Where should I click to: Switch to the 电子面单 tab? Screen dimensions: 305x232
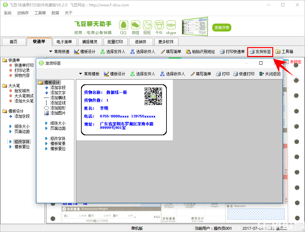[64, 42]
